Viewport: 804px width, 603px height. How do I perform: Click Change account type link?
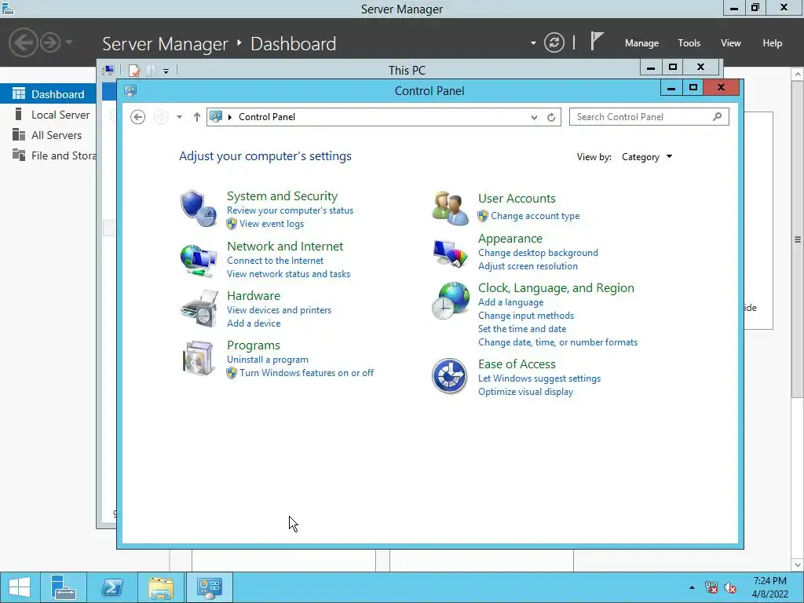click(535, 216)
